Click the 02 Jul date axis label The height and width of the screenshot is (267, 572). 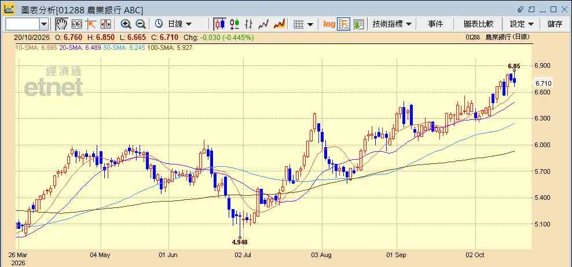click(244, 255)
